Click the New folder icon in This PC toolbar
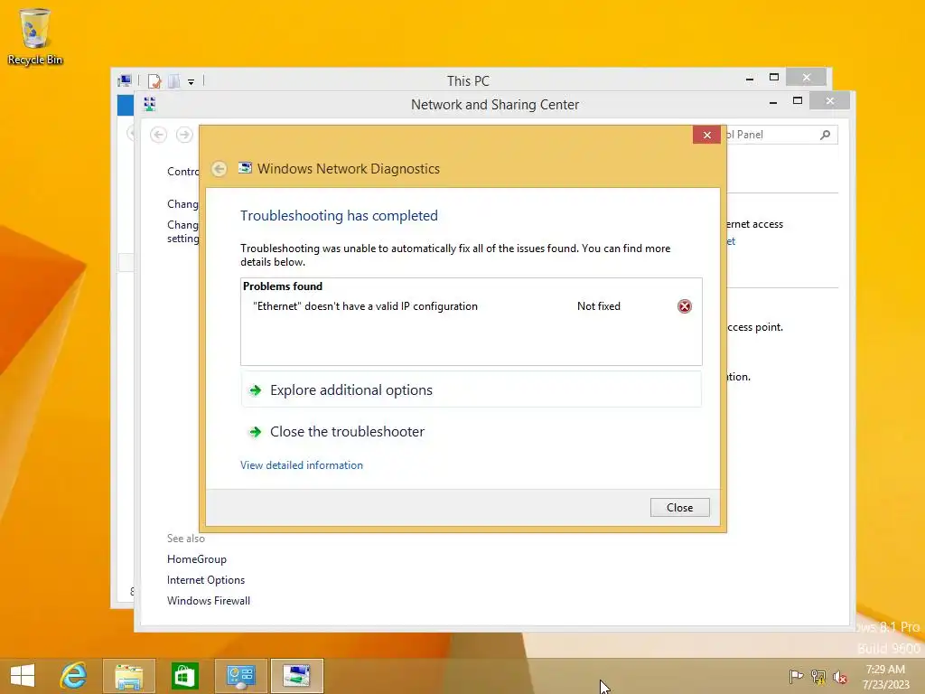Viewport: 925px width, 694px height. (x=174, y=80)
